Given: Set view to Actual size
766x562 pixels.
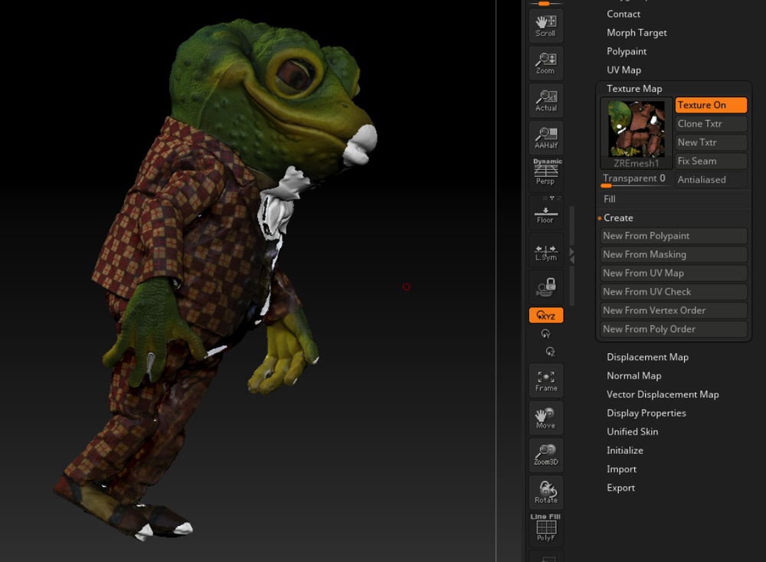Looking at the screenshot, I should tap(545, 100).
